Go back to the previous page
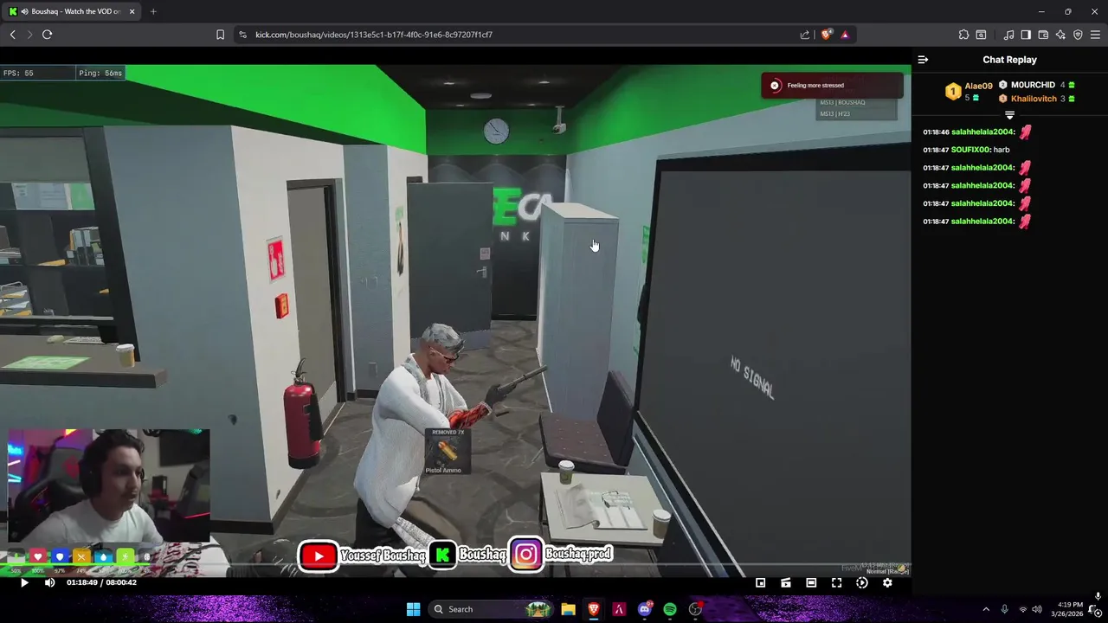The height and width of the screenshot is (623, 1108). click(x=12, y=35)
